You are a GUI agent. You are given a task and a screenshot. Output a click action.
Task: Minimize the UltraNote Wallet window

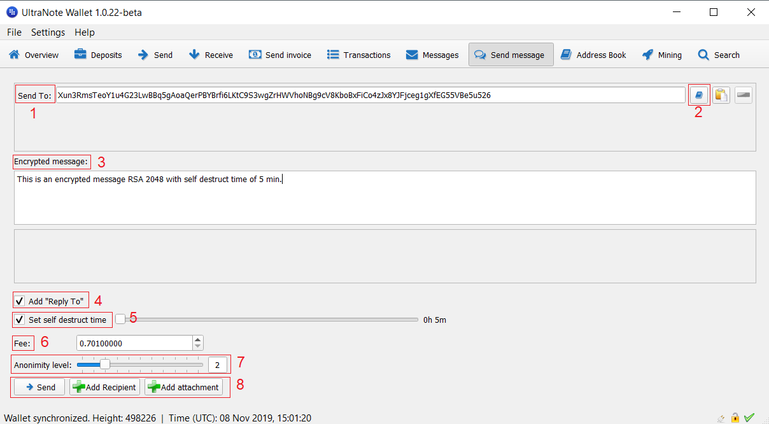[677, 12]
